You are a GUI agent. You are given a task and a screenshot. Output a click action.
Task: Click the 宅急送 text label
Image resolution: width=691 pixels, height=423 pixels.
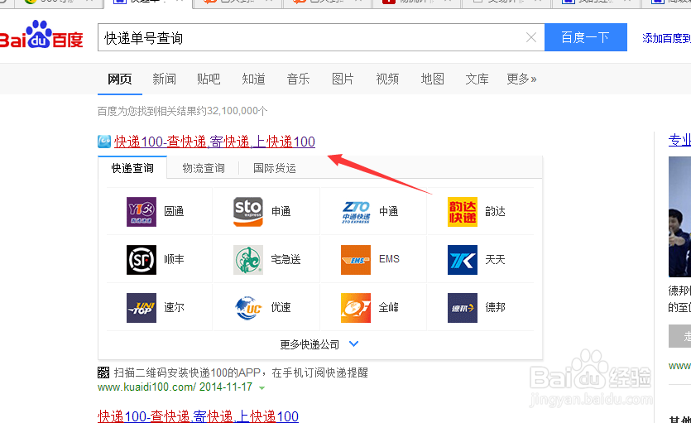click(x=286, y=260)
